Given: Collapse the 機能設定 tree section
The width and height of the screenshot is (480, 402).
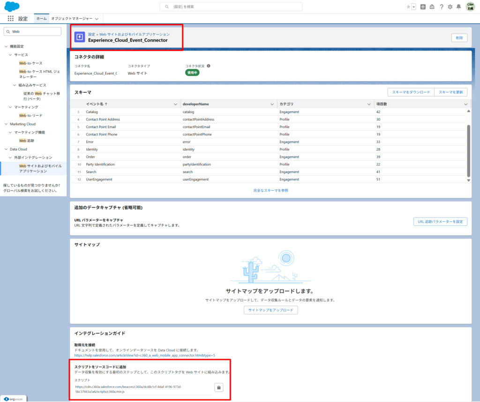Looking at the screenshot, I should (6, 46).
